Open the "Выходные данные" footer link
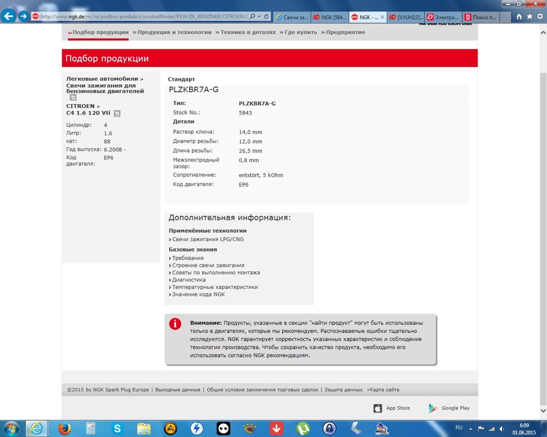This screenshot has width=547, height=437. (x=178, y=390)
